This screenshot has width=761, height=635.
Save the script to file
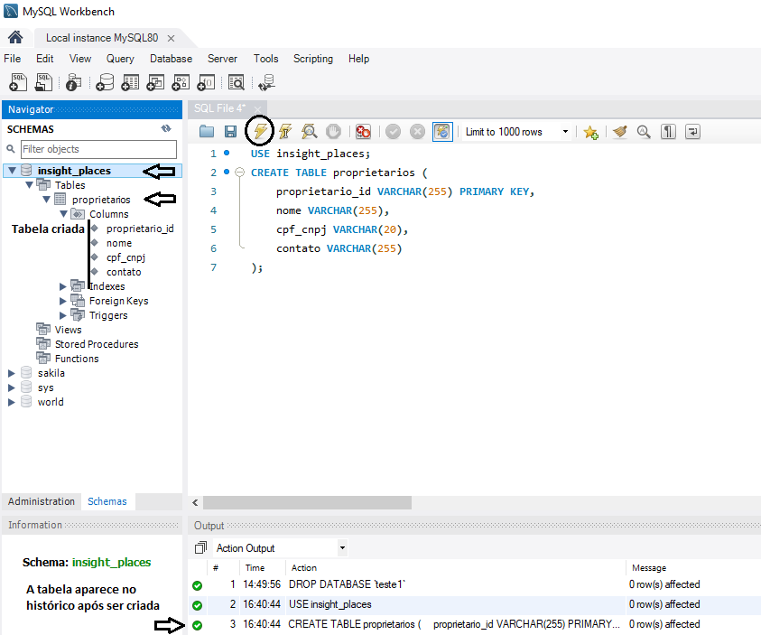[230, 132]
